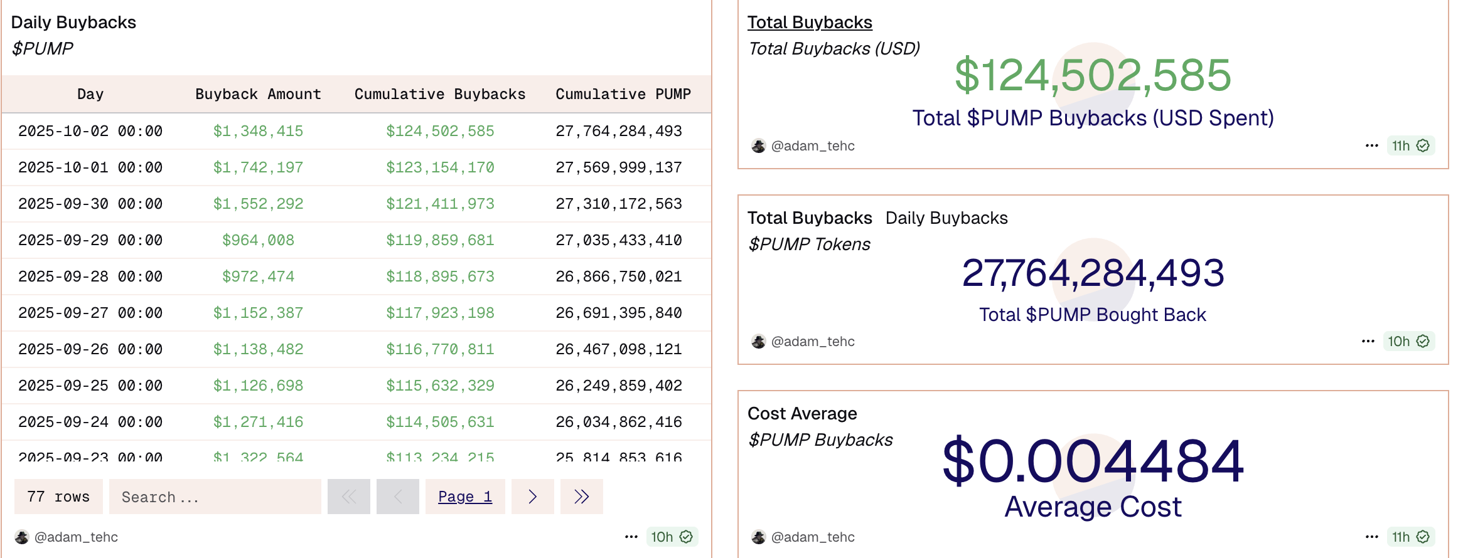
Task: Click the adam_tehc avatar under the Daily Buybacks table
Action: click(21, 537)
